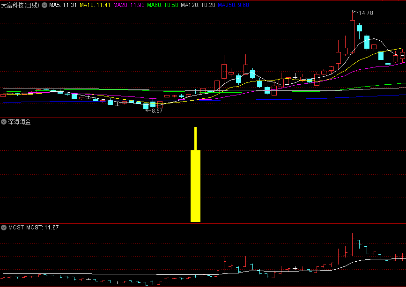The height and width of the screenshot is (287, 406).
Task: Click the 大富科技(日线) chart title
Action: pyautogui.click(x=20, y=5)
